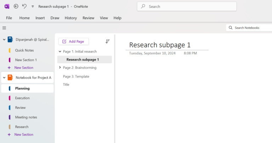Open the Insert tab

coord(40,18)
